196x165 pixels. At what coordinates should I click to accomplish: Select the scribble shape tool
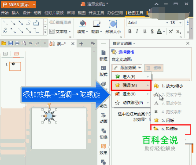(x=5, y=30)
